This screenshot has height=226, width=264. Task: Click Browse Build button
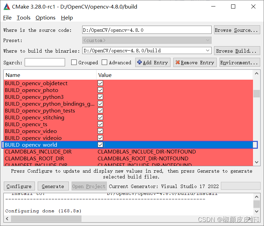(237, 51)
